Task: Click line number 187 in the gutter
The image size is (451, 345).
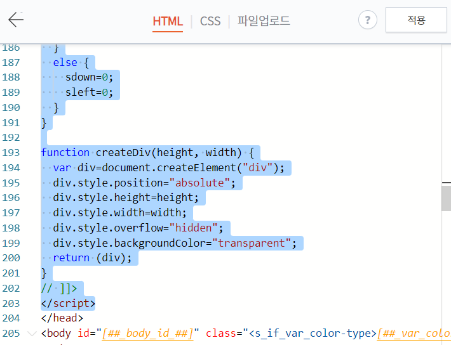Action: click(x=11, y=62)
